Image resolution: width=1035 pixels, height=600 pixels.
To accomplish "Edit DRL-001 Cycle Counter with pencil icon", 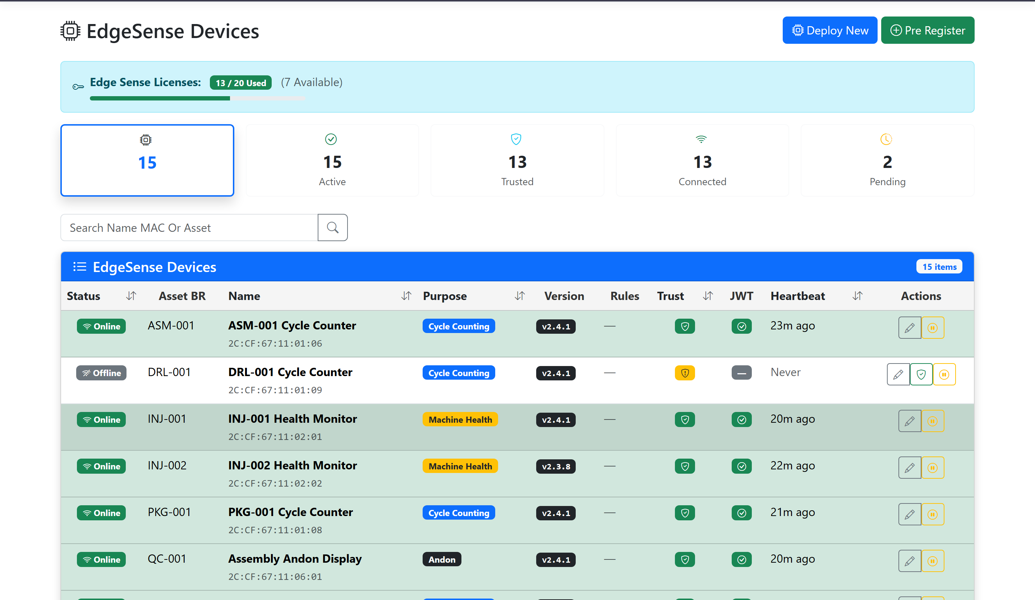I will [898, 374].
